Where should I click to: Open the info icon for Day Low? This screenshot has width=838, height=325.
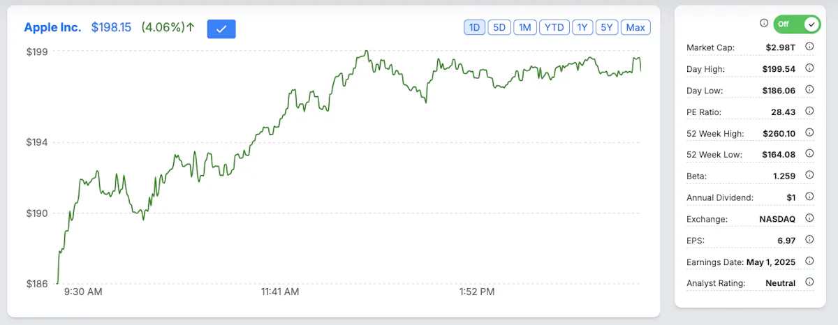pos(810,90)
